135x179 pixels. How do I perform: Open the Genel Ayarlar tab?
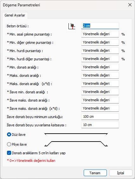15,15
